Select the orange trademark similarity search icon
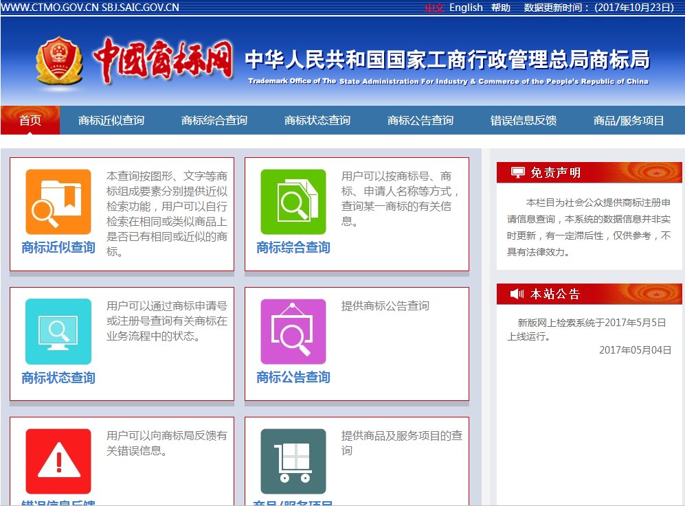Screen dimensions: 685x506 tap(58, 203)
